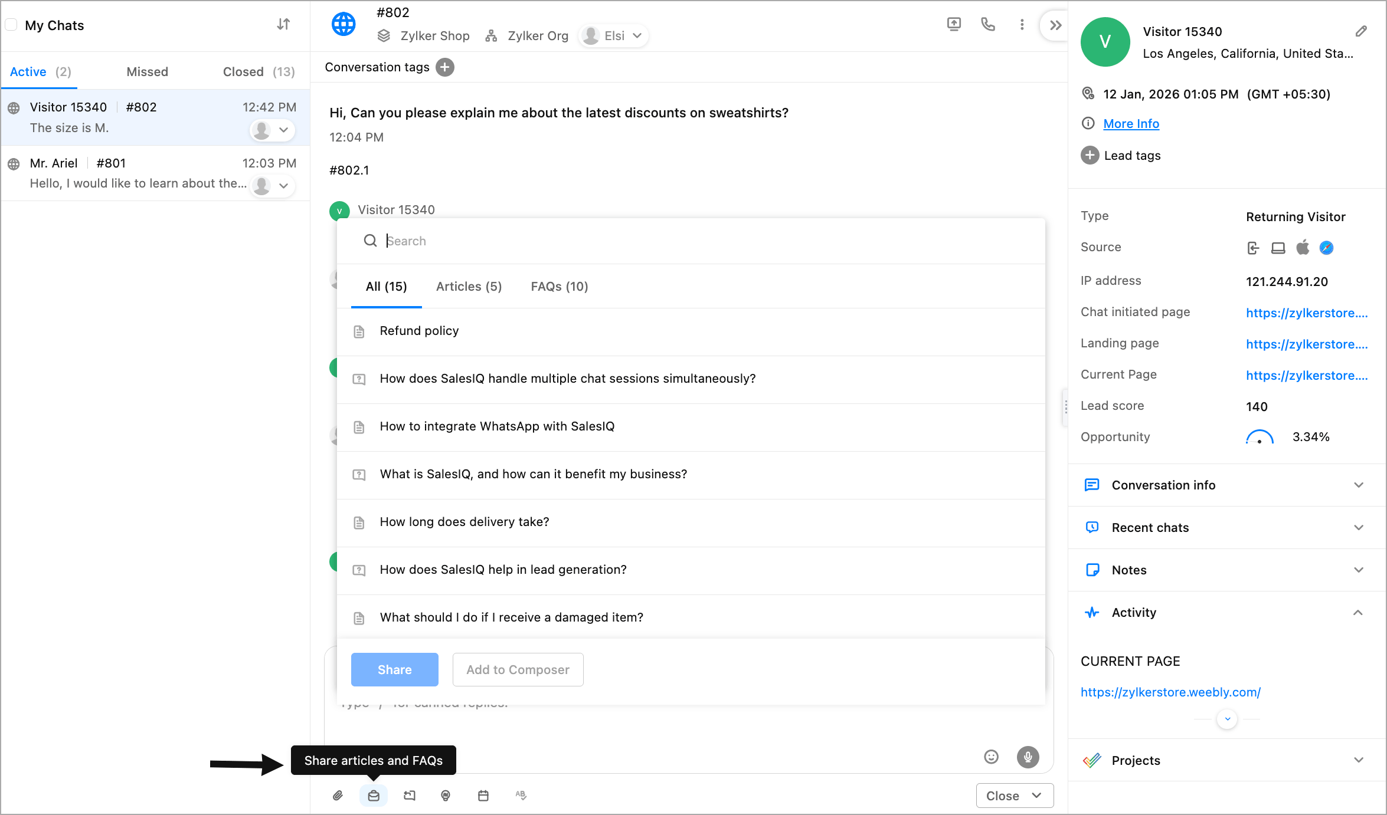Add a conversation tag with the plus icon
The image size is (1387, 815).
445,67
